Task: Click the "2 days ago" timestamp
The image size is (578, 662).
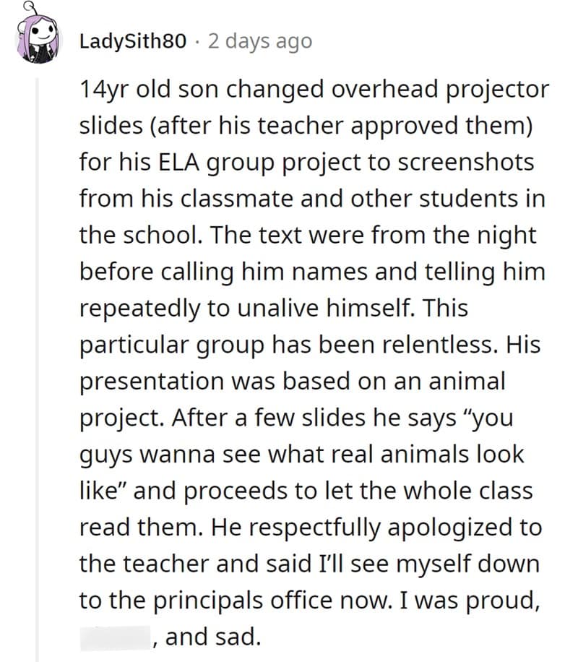Action: tap(259, 41)
